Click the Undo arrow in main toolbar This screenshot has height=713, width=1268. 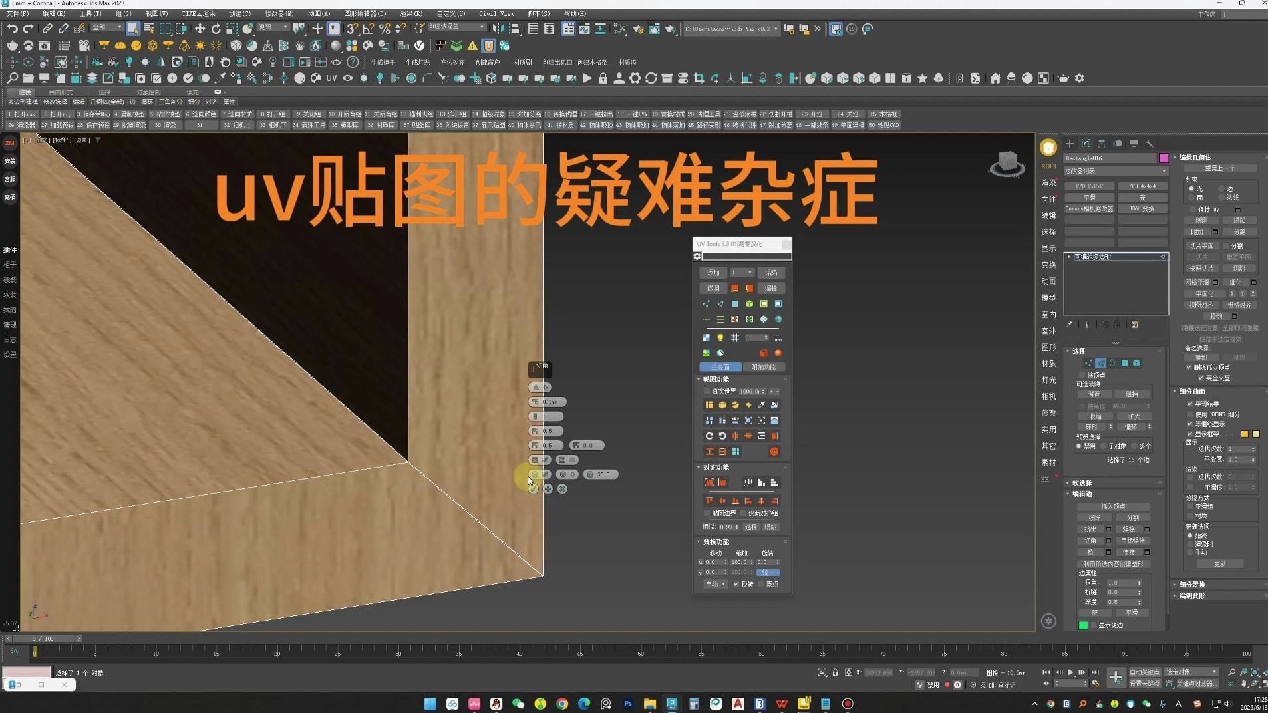[13, 29]
